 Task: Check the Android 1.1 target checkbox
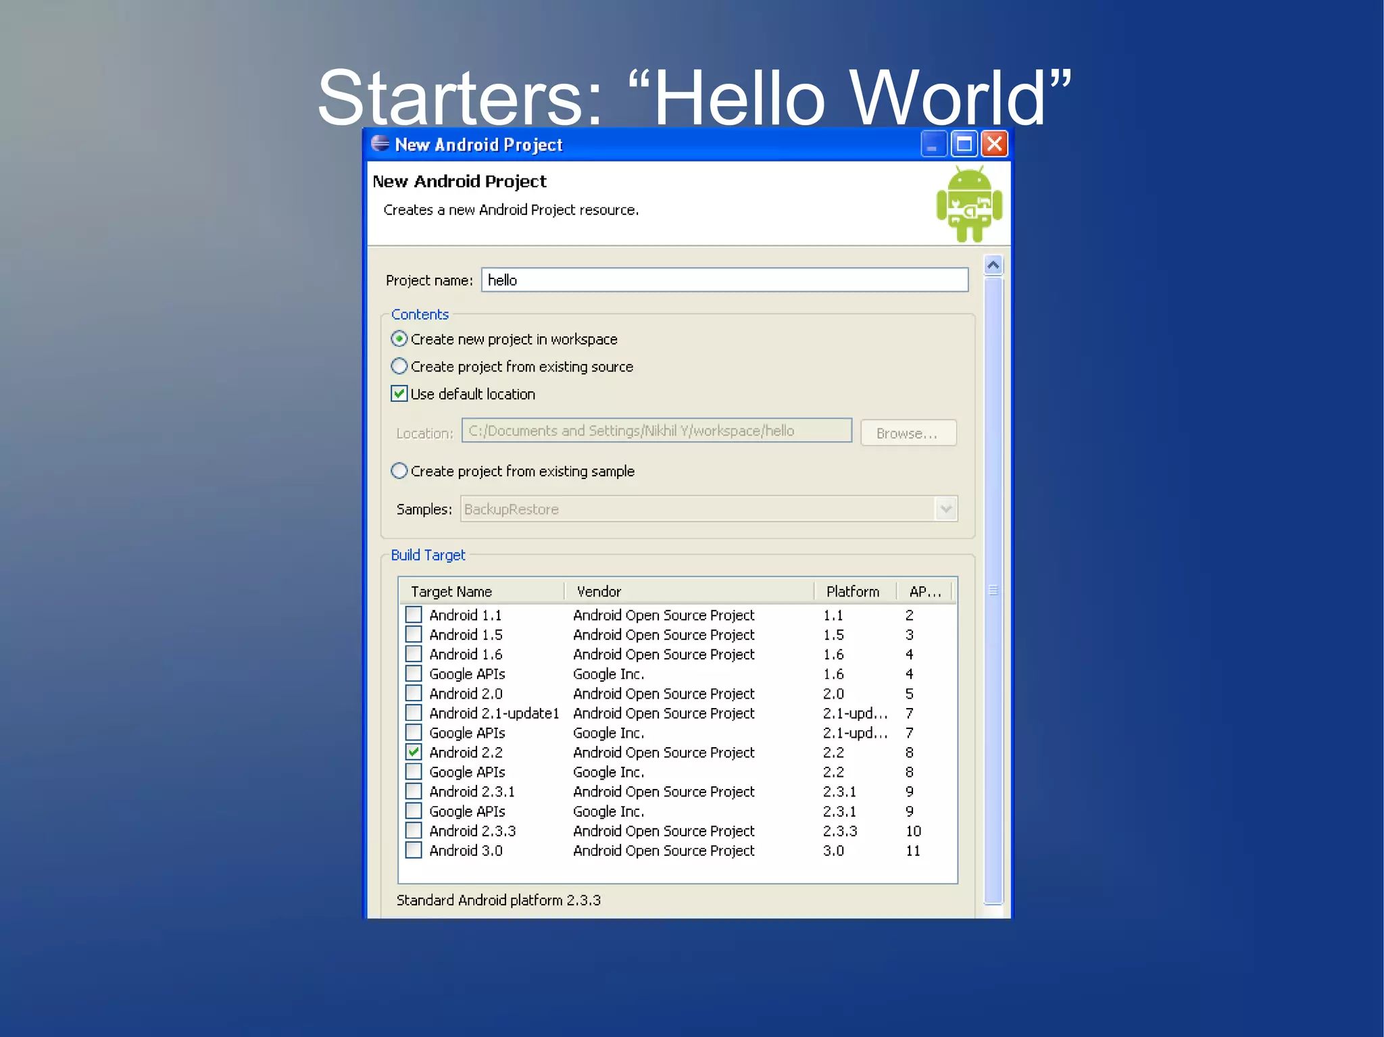pyautogui.click(x=414, y=615)
